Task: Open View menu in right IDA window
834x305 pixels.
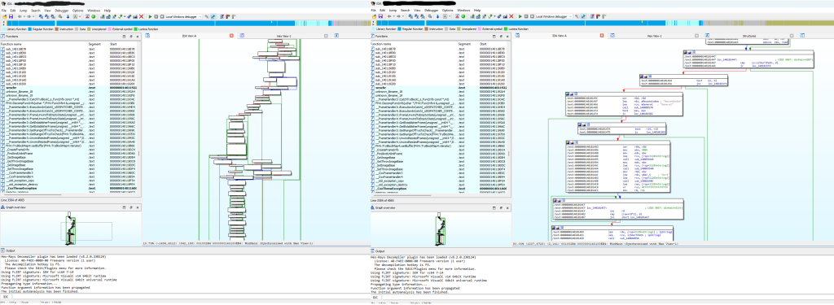Action: (417, 11)
